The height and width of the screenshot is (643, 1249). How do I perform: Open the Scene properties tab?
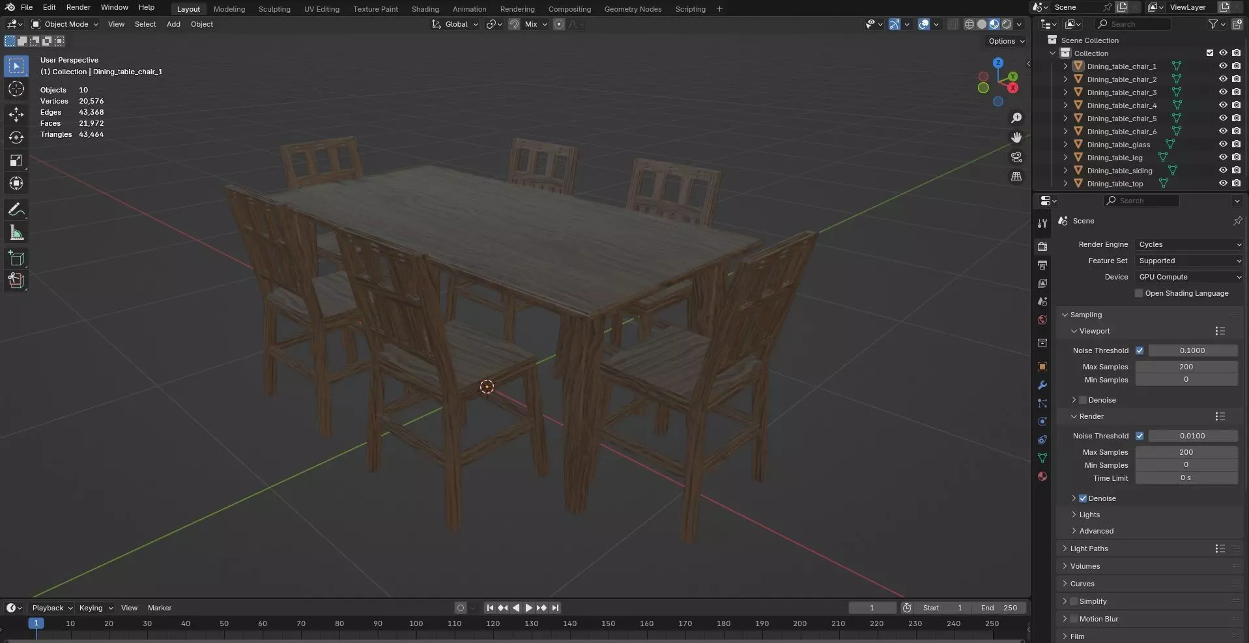1042,301
